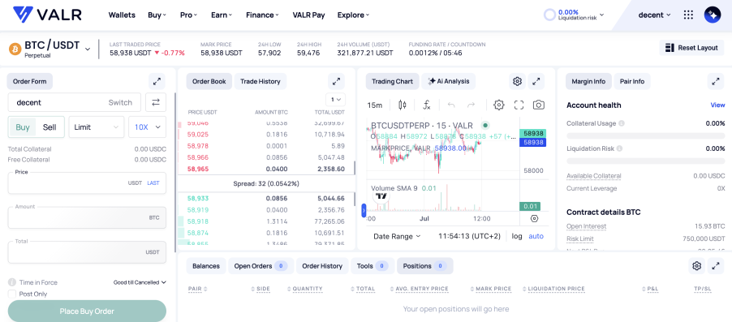Open the Pro dropdown menu
Image resolution: width=732 pixels, height=322 pixels.
(188, 15)
